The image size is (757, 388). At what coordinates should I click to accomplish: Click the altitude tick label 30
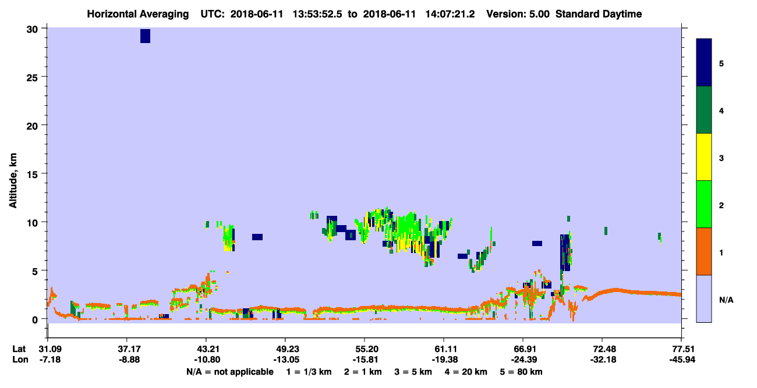33,29
